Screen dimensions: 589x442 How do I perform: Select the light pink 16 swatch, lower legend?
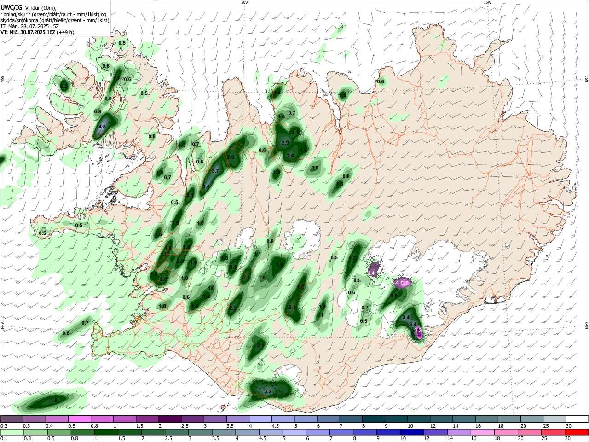483,432
